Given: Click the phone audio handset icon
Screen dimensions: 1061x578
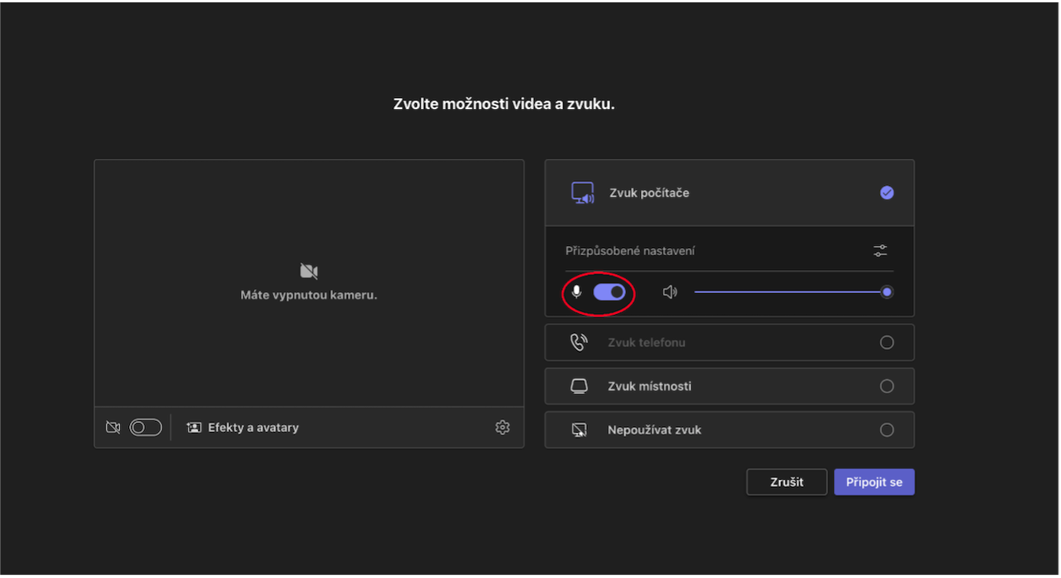Looking at the screenshot, I should point(579,342).
